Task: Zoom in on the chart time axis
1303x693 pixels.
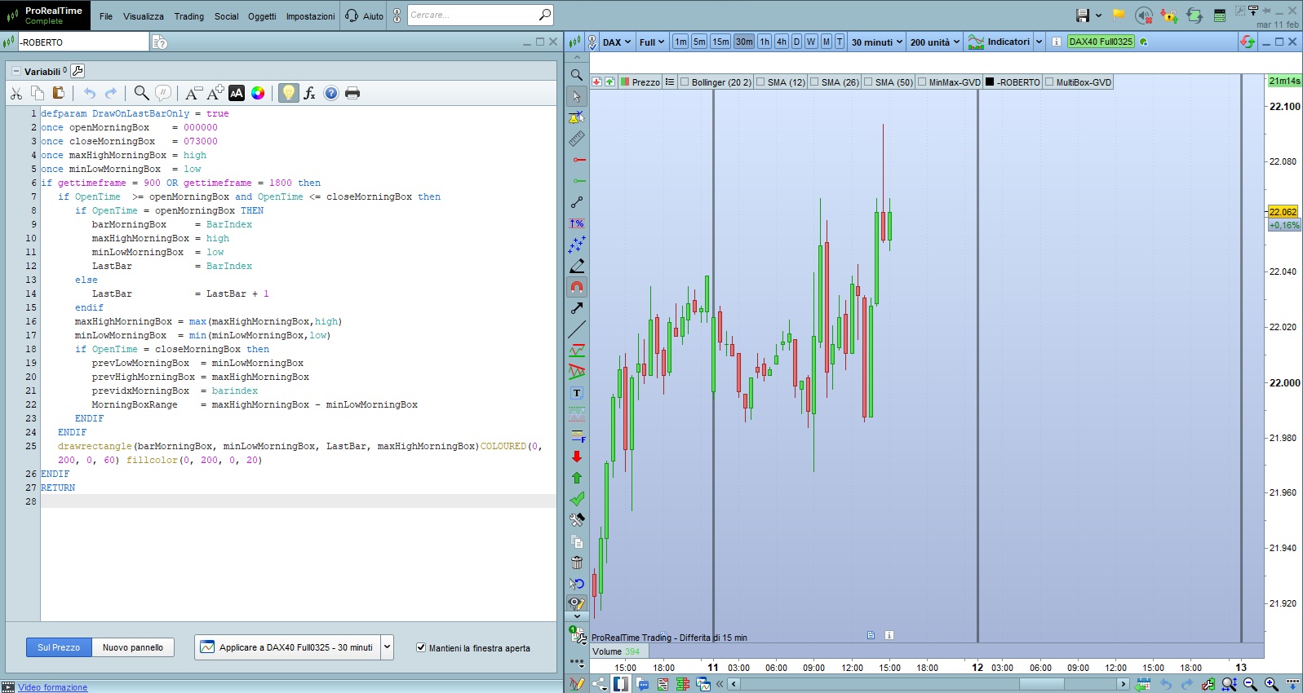Action: [1271, 684]
